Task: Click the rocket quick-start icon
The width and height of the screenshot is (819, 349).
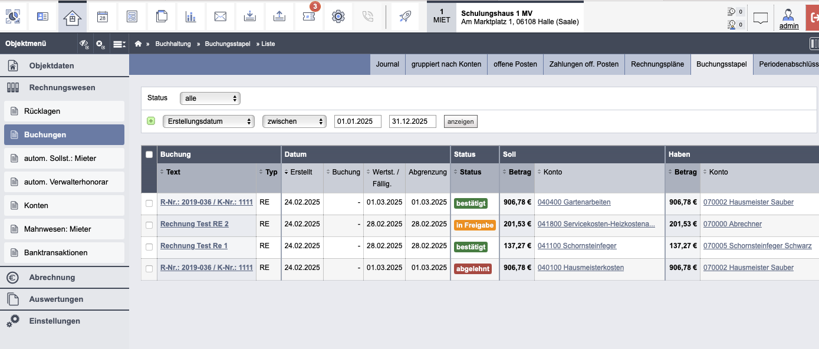Action: point(405,17)
